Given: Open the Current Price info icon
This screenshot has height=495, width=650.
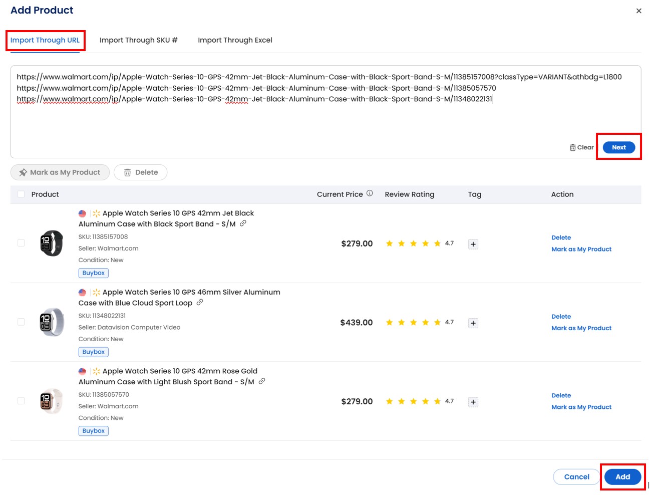Looking at the screenshot, I should [370, 193].
